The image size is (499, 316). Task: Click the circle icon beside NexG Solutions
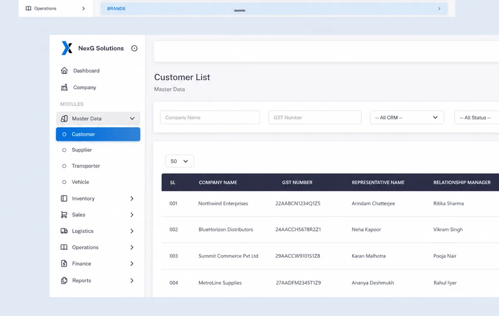pyautogui.click(x=134, y=48)
